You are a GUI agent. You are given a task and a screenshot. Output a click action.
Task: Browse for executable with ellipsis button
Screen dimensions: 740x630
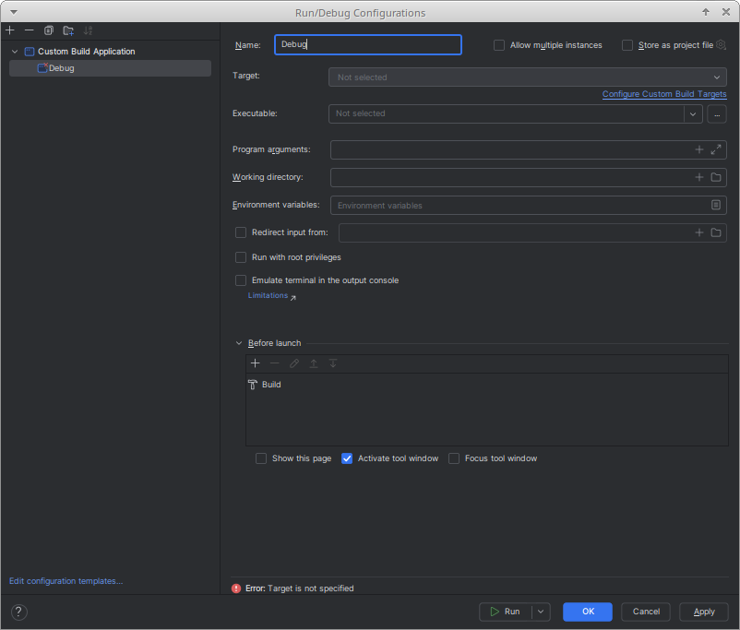click(x=716, y=113)
